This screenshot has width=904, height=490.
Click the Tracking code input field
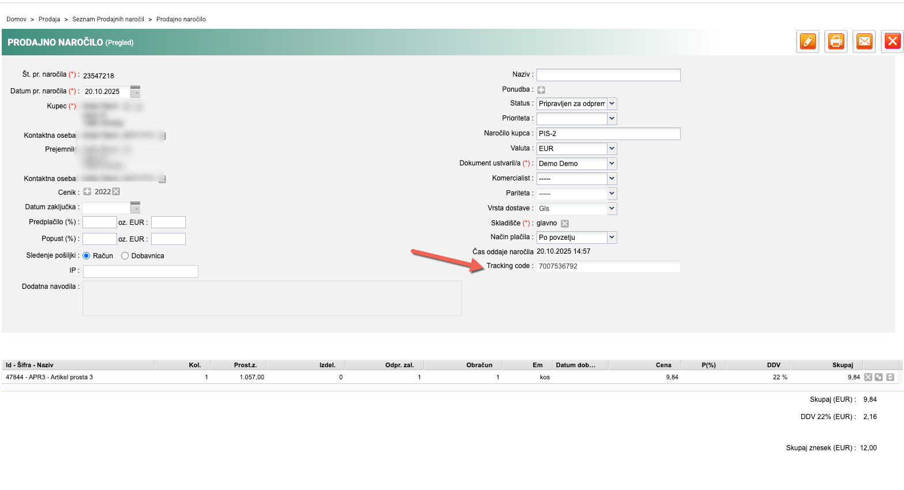point(608,266)
